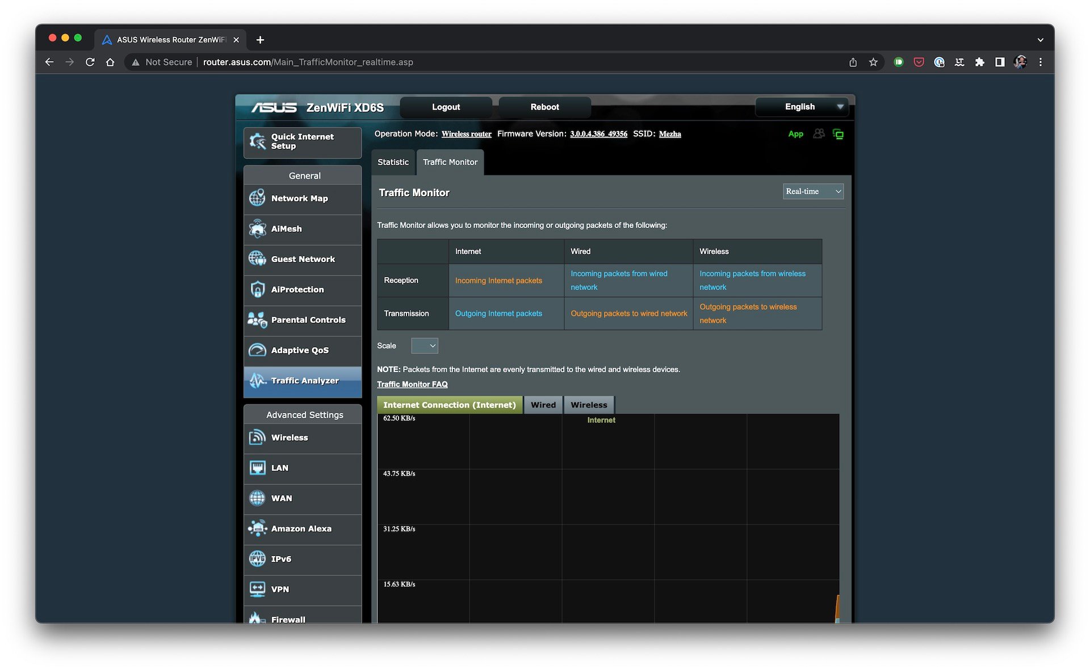Screen dimensions: 1090x670
Task: Click the Statistic tab
Action: click(x=392, y=162)
